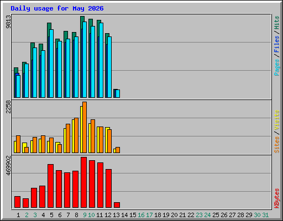Image resolution: width=283 pixels, height=221 pixels.
Task: Click the small cyan Pages bar for day 13
Action: coord(118,93)
